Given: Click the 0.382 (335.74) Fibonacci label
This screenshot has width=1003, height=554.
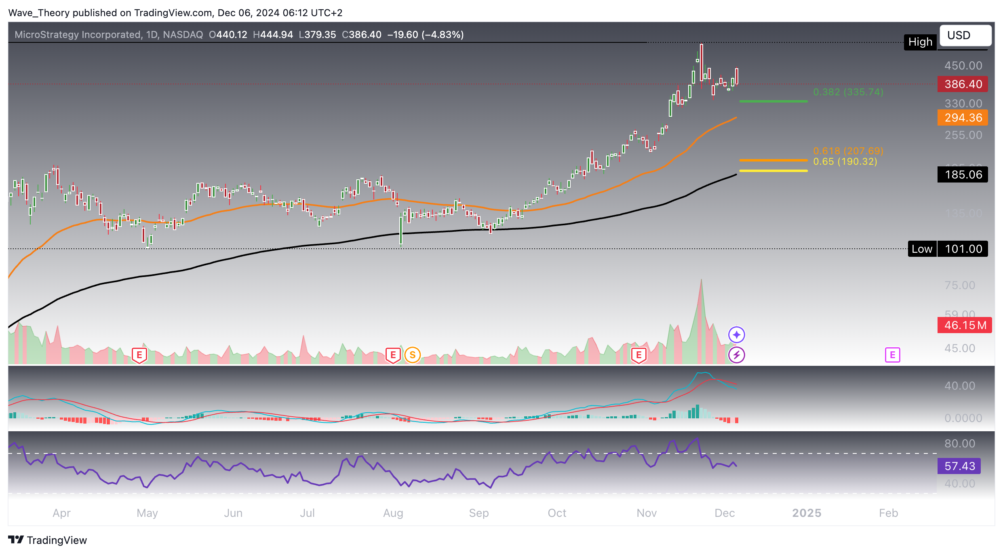Looking at the screenshot, I should (x=848, y=92).
